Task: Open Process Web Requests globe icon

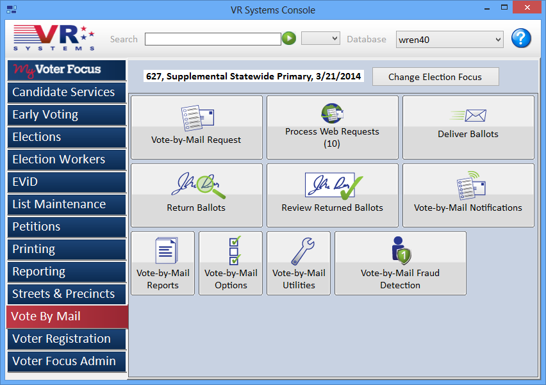Action: pyautogui.click(x=332, y=113)
